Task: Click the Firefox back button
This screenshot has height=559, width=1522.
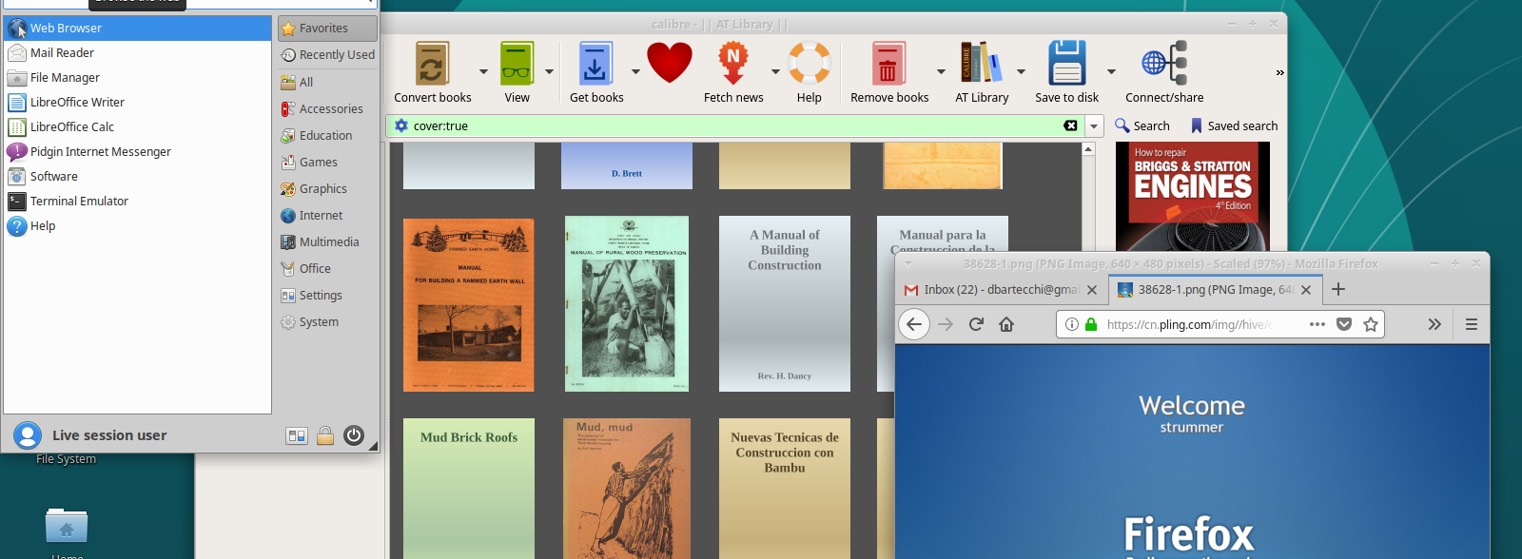Action: (x=914, y=324)
